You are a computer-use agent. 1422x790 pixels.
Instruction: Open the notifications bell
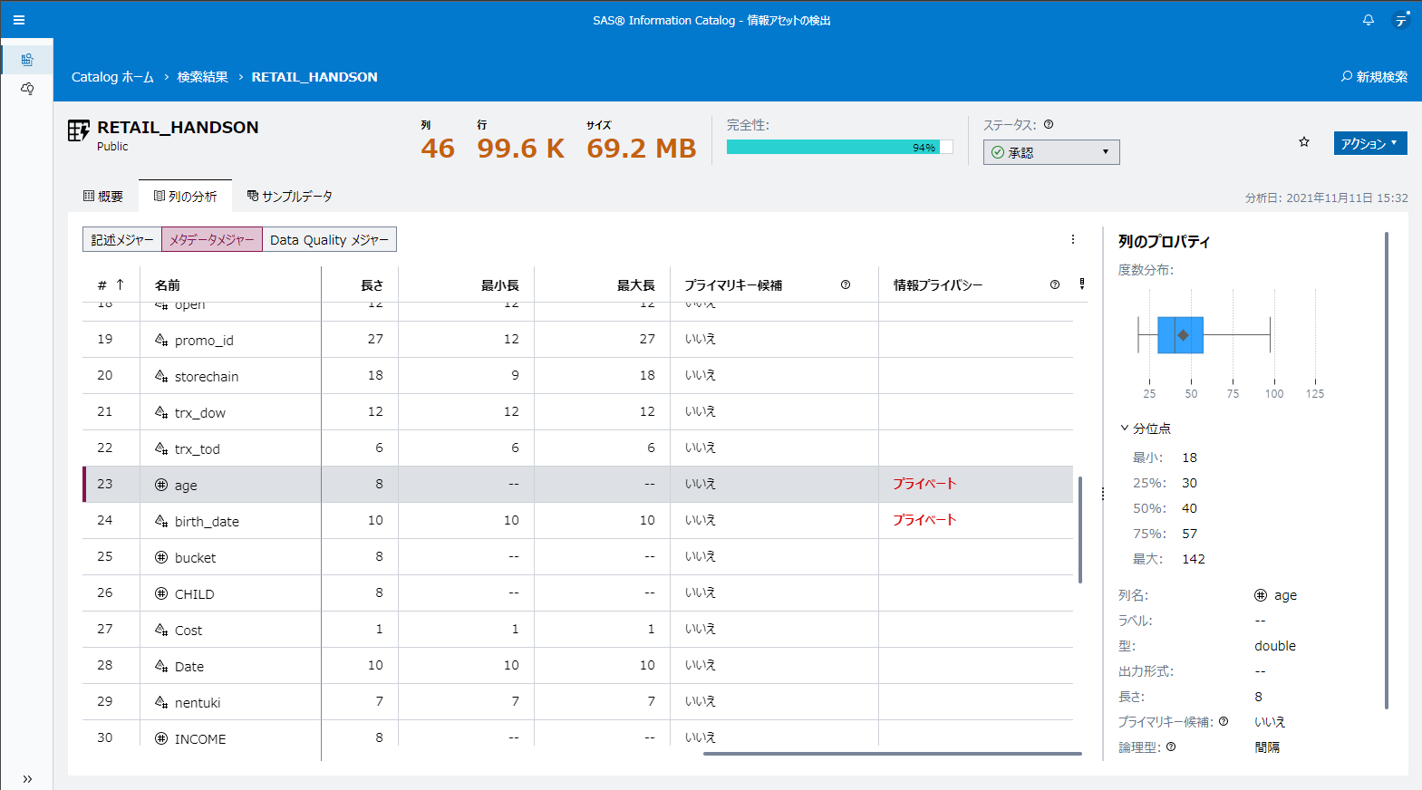[1369, 20]
